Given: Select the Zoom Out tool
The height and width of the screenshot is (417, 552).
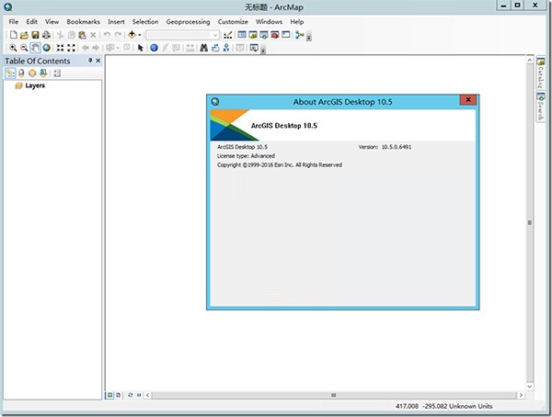Looking at the screenshot, I should click(24, 48).
